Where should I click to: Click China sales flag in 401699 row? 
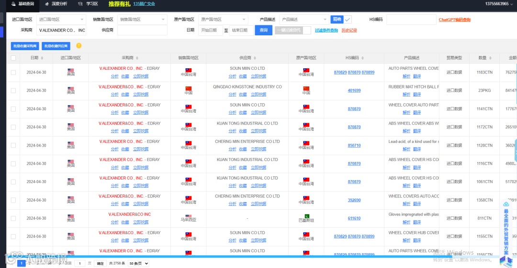coord(188,88)
